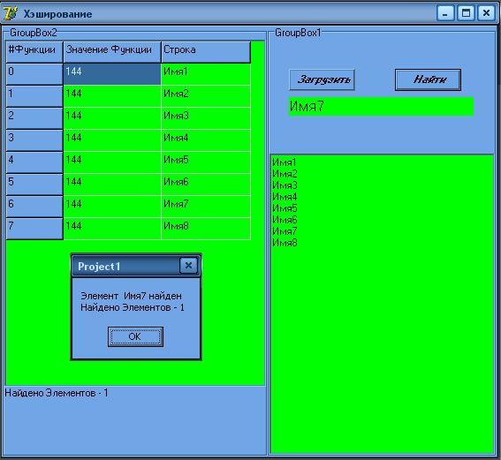This screenshot has height=460, width=501.
Task: Maximize the Хэширование window
Action: pos(466,13)
